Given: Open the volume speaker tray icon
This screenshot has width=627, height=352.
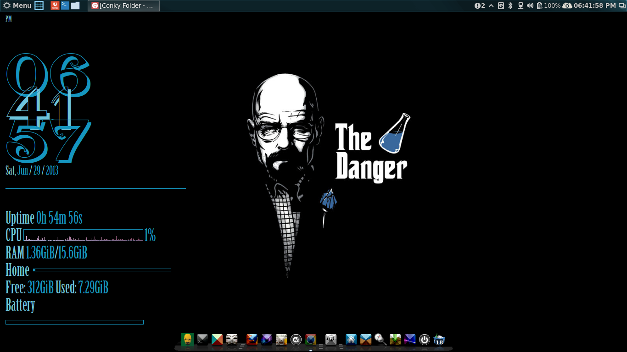Looking at the screenshot, I should pyautogui.click(x=530, y=5).
